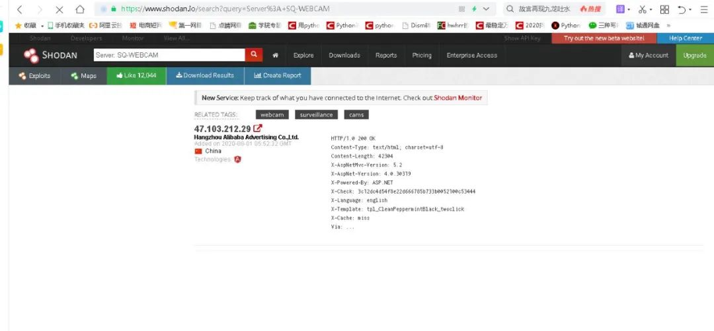Click the red search magnifier button

point(254,55)
